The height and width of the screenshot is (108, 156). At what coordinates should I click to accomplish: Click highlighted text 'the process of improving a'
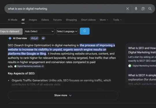(x=97, y=45)
